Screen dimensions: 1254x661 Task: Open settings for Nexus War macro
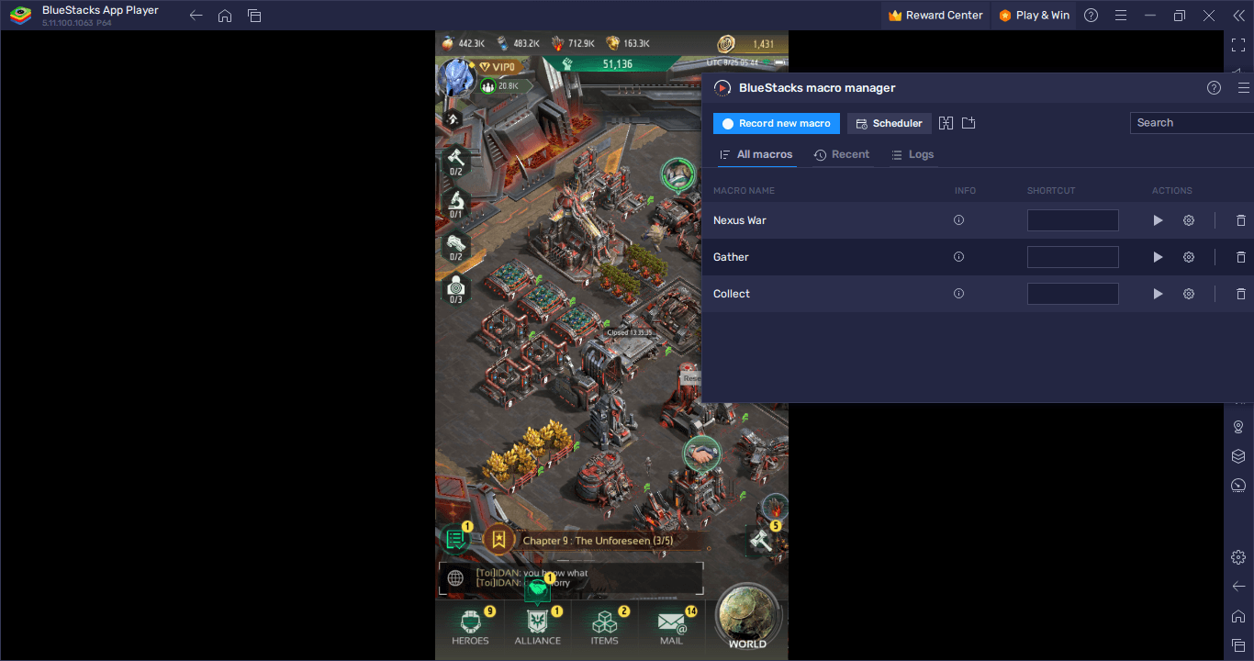(1189, 220)
